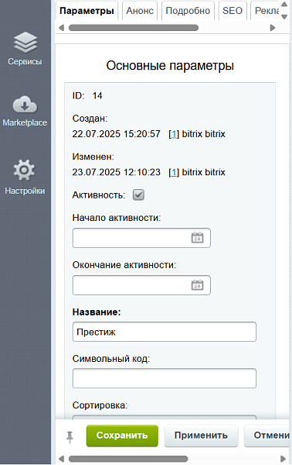
Task: Click tabs scroll right arrow
Action: click(273, 28)
